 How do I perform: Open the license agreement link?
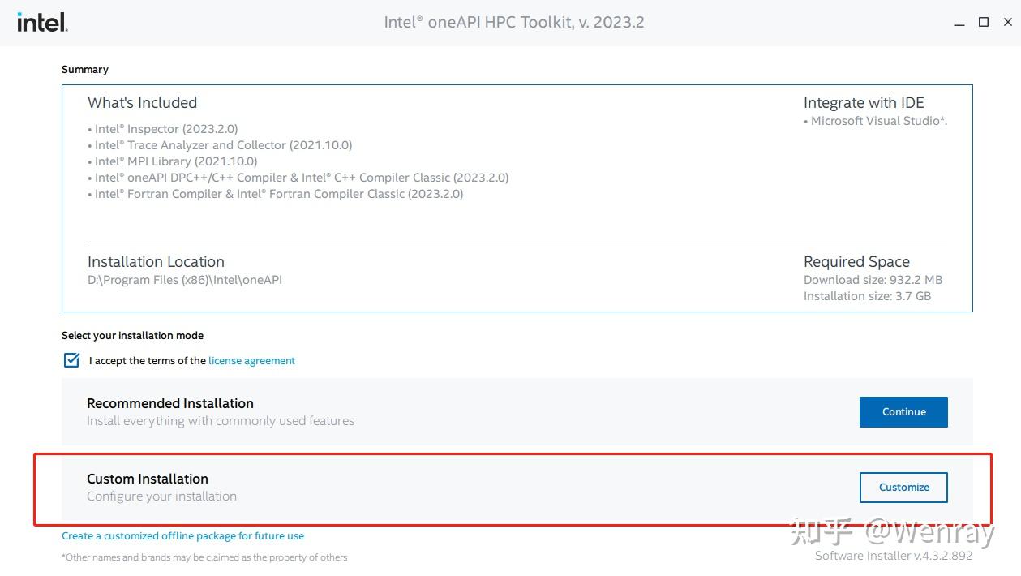click(251, 359)
